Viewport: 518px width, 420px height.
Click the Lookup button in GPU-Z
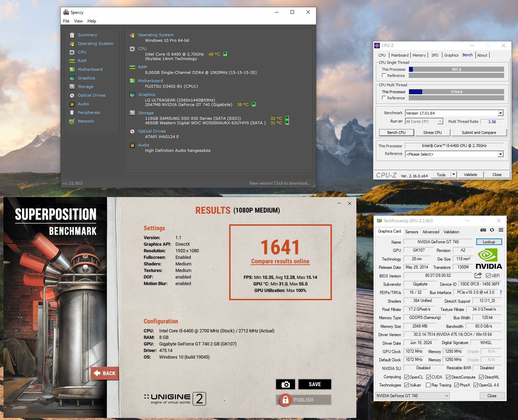pos(489,242)
